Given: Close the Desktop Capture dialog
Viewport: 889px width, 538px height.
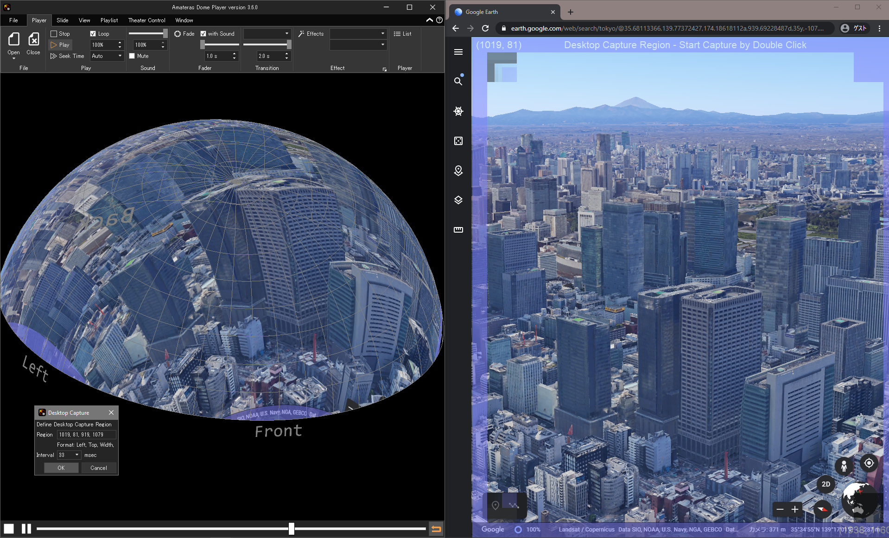Looking at the screenshot, I should [x=111, y=412].
